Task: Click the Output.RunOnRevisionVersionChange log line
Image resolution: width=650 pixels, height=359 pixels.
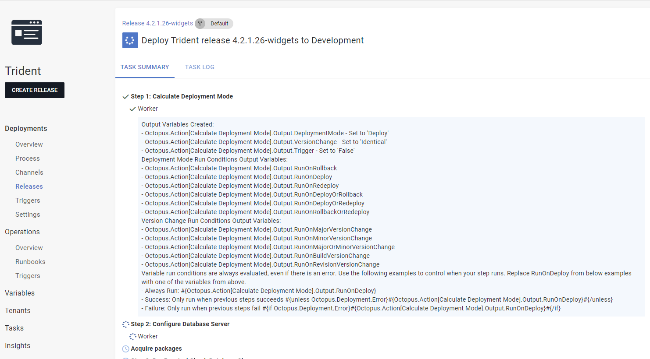Action: coord(261,264)
